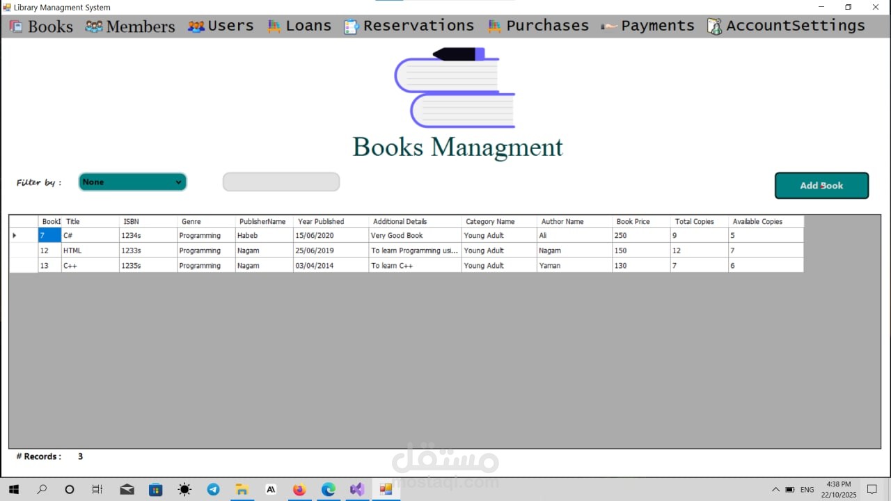Click the Habeb publisher cell

point(264,235)
